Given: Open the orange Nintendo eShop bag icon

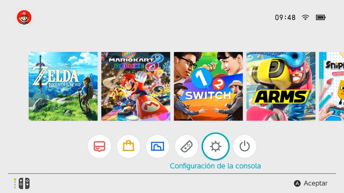Looking at the screenshot, I should point(128,146).
